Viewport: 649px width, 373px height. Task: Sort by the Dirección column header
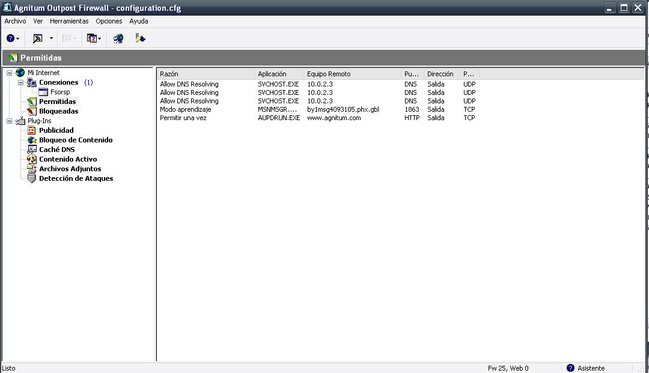pyautogui.click(x=442, y=74)
